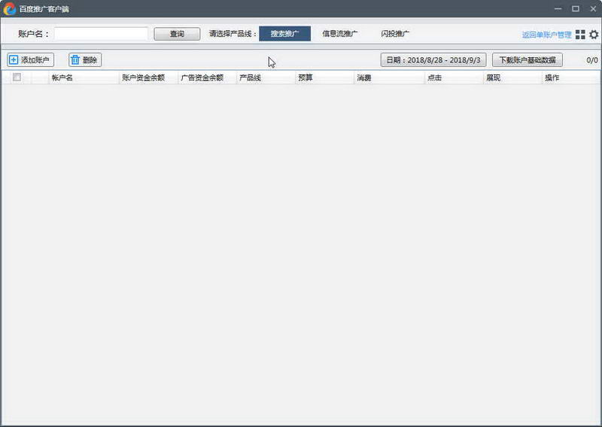Open the 日期 2018/8/28 - 2018/9/3 date picker

(x=433, y=60)
